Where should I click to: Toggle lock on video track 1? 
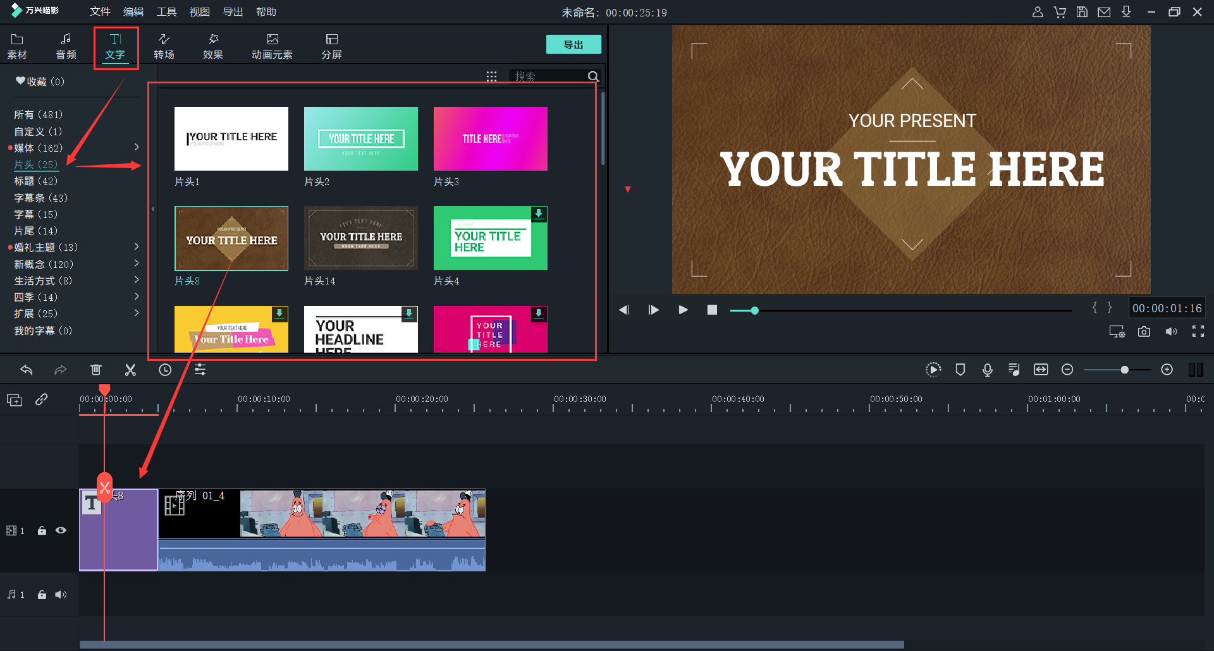tap(42, 531)
